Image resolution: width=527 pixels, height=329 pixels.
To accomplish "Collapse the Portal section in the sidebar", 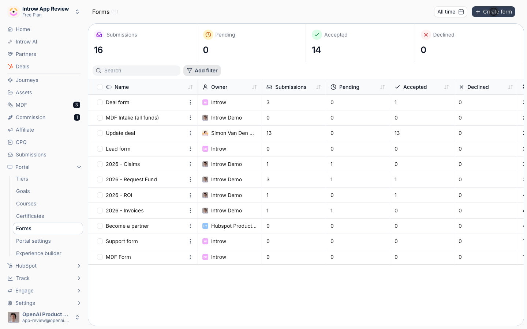I will tap(79, 167).
